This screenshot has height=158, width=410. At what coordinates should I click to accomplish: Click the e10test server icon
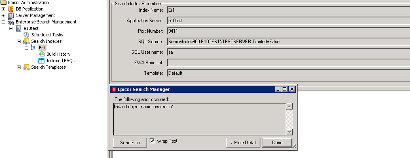(x=19, y=28)
